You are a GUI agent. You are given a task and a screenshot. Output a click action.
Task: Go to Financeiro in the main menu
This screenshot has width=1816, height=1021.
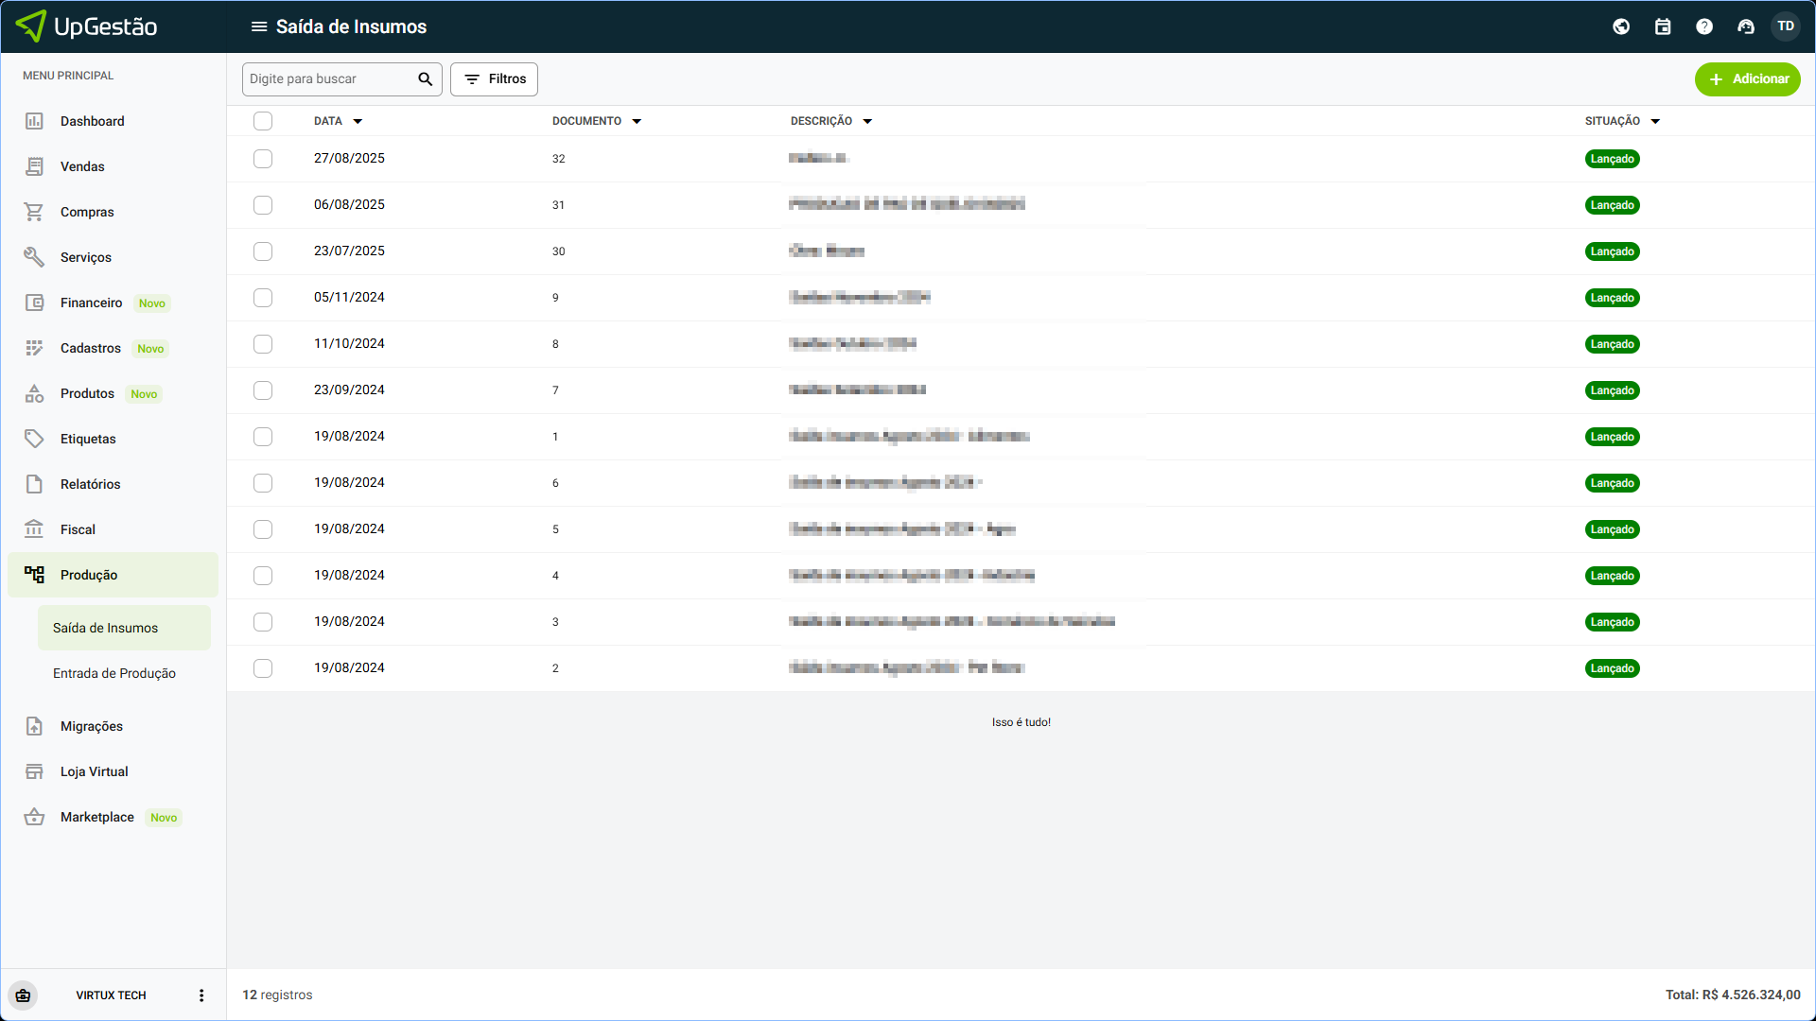click(91, 303)
